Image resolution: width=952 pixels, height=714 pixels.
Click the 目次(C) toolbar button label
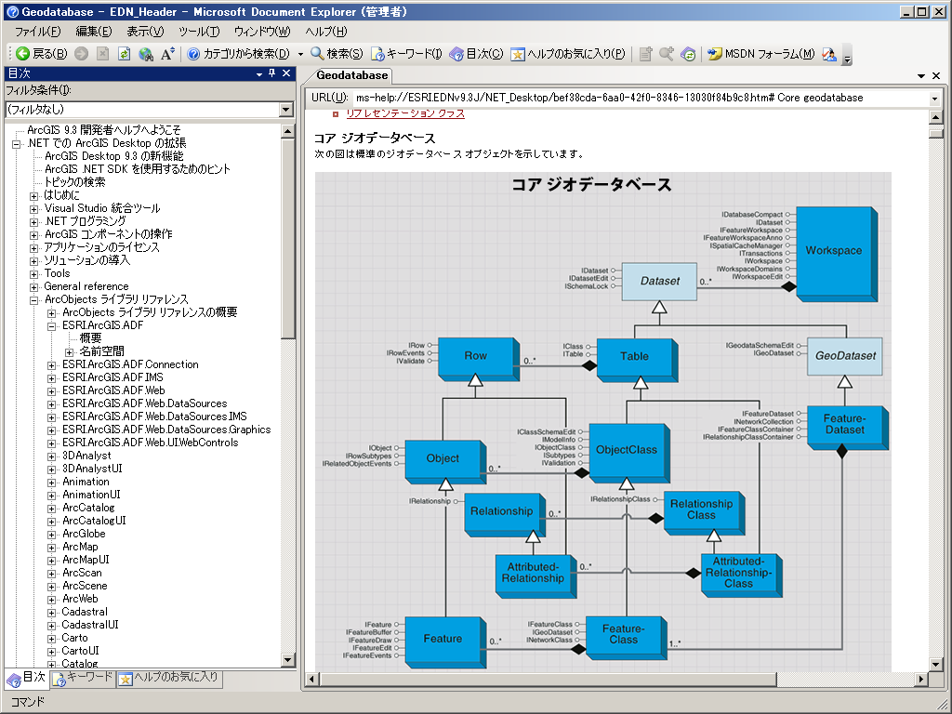(x=484, y=54)
